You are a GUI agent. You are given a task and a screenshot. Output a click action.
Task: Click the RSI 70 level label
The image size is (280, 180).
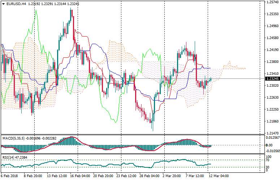point(268,159)
